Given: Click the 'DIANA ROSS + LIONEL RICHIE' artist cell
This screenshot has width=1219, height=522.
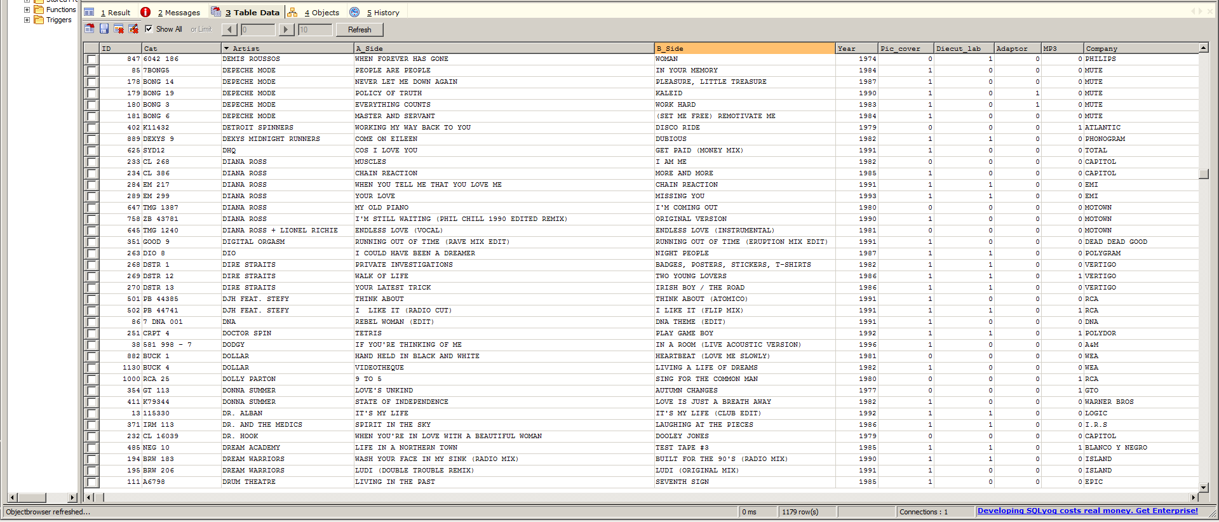Looking at the screenshot, I should (287, 231).
